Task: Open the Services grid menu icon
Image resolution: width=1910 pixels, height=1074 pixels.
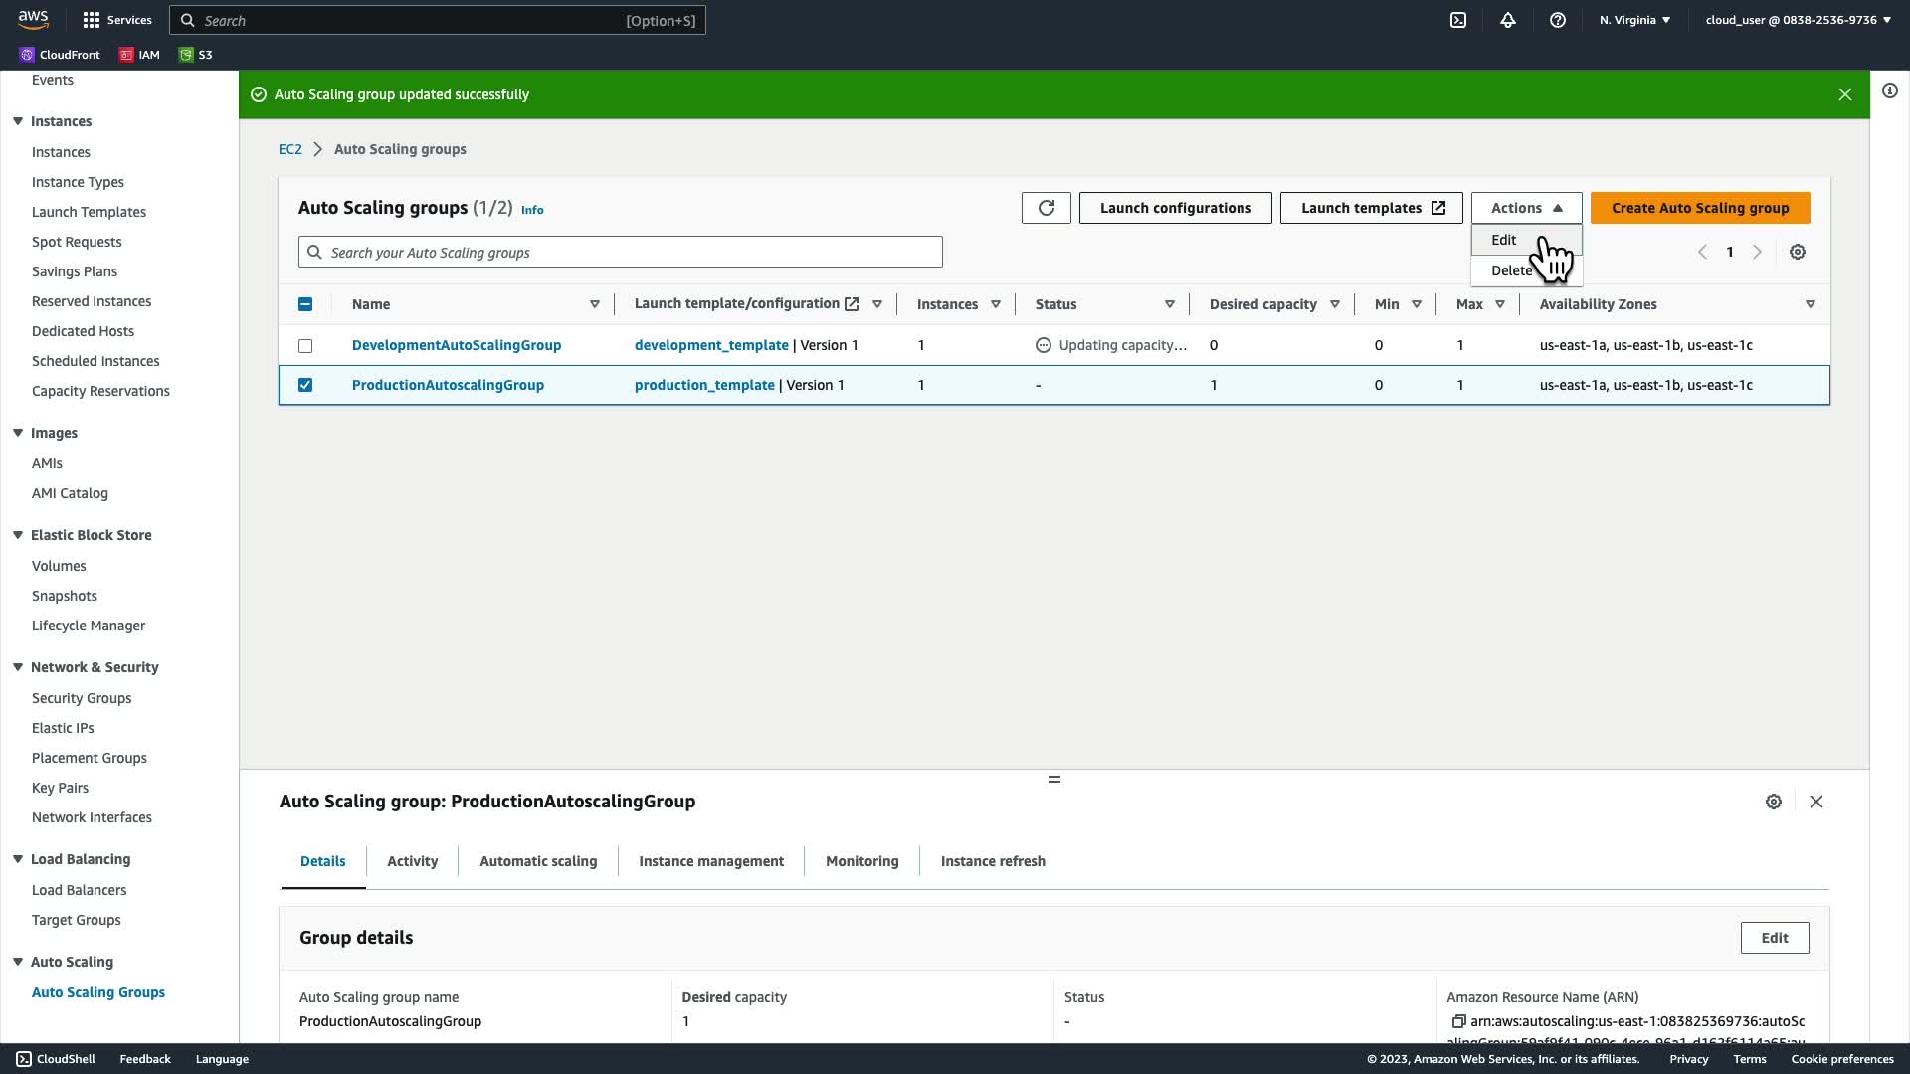Action: click(92, 20)
